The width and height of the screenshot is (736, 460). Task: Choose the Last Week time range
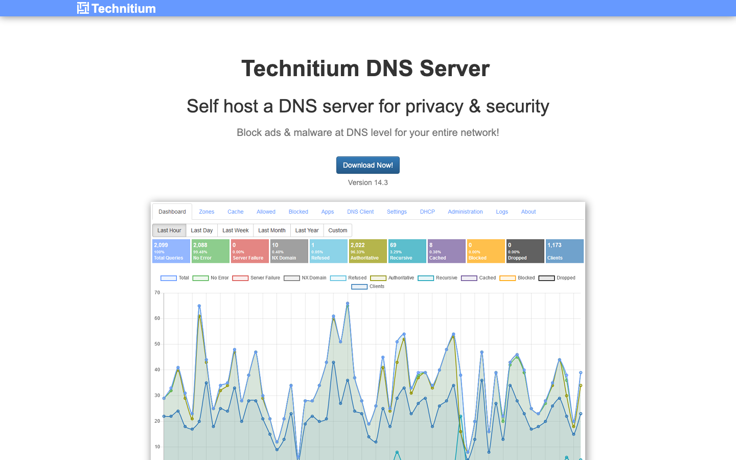click(236, 231)
